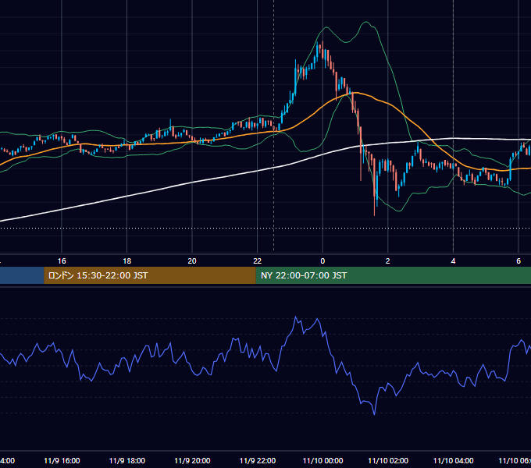
Task: Click the 11/9 16:00 label on oscillator axis
Action: [x=62, y=460]
